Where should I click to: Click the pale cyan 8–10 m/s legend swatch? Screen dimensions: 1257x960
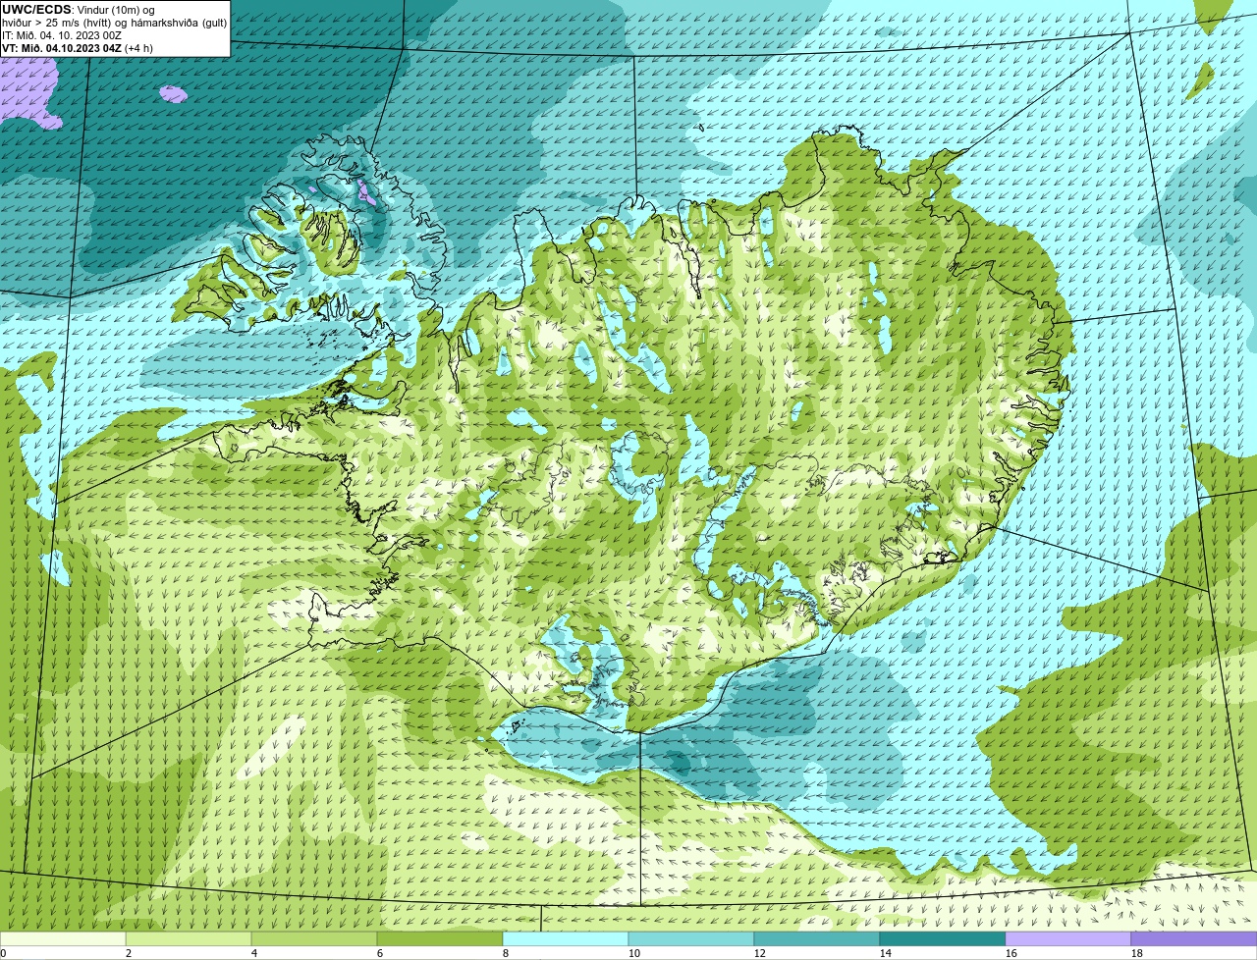click(x=566, y=938)
